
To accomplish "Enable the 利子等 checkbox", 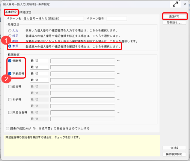I will click(10, 100).
